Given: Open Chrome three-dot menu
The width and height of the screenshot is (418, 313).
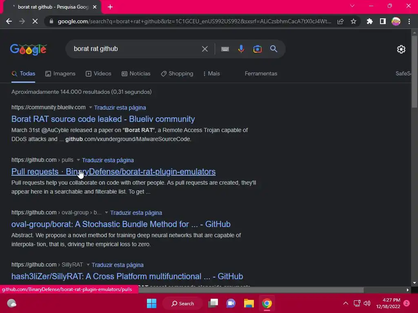Looking at the screenshot, I should click(x=409, y=21).
